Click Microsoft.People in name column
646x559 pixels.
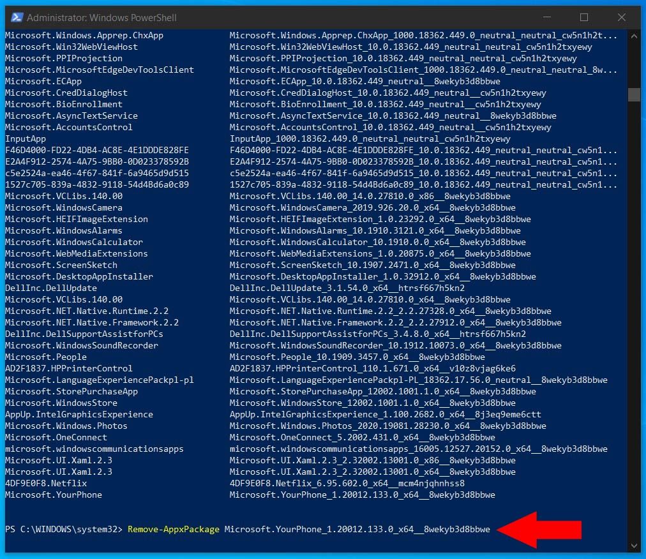point(46,357)
